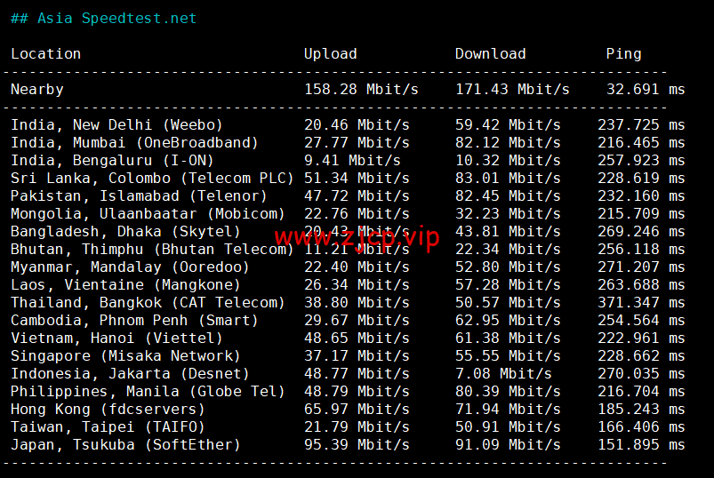Click ping value '271.207 ms'
Viewport: 714px width, 478px height.
point(641,267)
